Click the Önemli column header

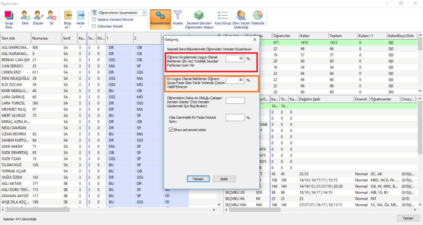(x=361, y=99)
